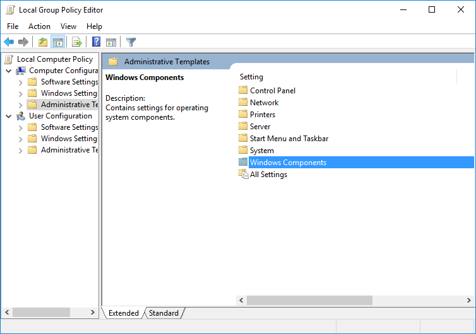Open the View menu

coord(68,26)
